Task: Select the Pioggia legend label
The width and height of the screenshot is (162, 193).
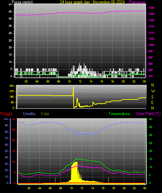Action: [x=6, y=114]
